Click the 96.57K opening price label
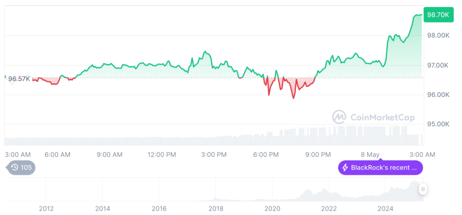 coord(19,78)
